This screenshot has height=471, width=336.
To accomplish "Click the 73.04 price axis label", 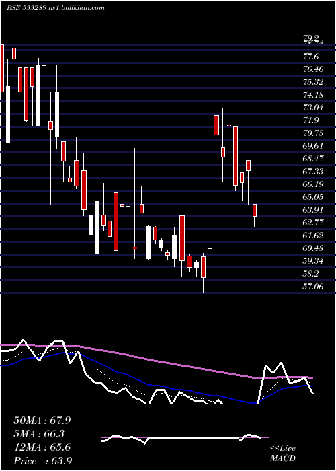I will pyautogui.click(x=313, y=107).
